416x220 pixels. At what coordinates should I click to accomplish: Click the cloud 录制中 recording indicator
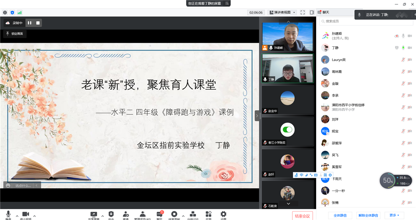[x=14, y=23]
